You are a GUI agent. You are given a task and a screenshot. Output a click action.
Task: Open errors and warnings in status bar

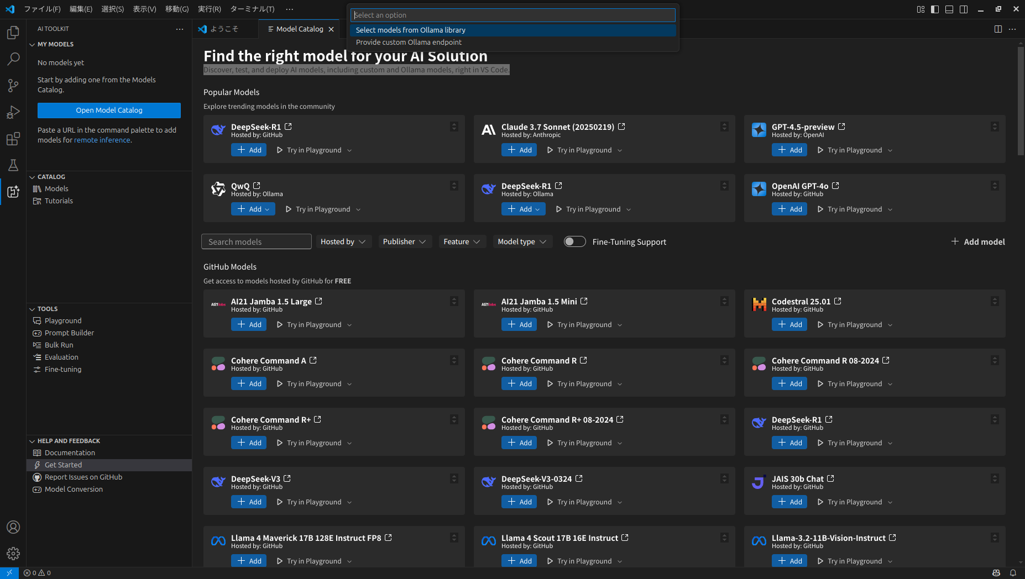[x=37, y=573]
